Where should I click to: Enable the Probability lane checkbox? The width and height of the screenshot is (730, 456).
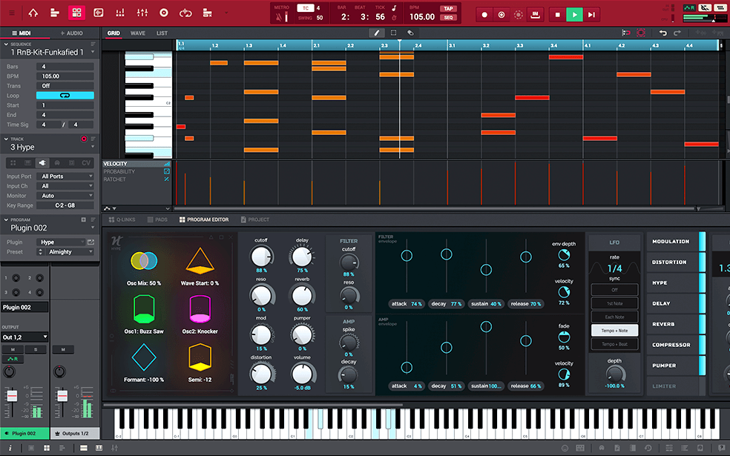click(166, 171)
